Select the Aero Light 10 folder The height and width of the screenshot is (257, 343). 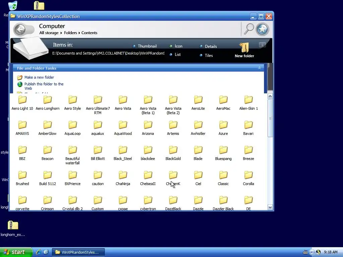pyautogui.click(x=22, y=103)
